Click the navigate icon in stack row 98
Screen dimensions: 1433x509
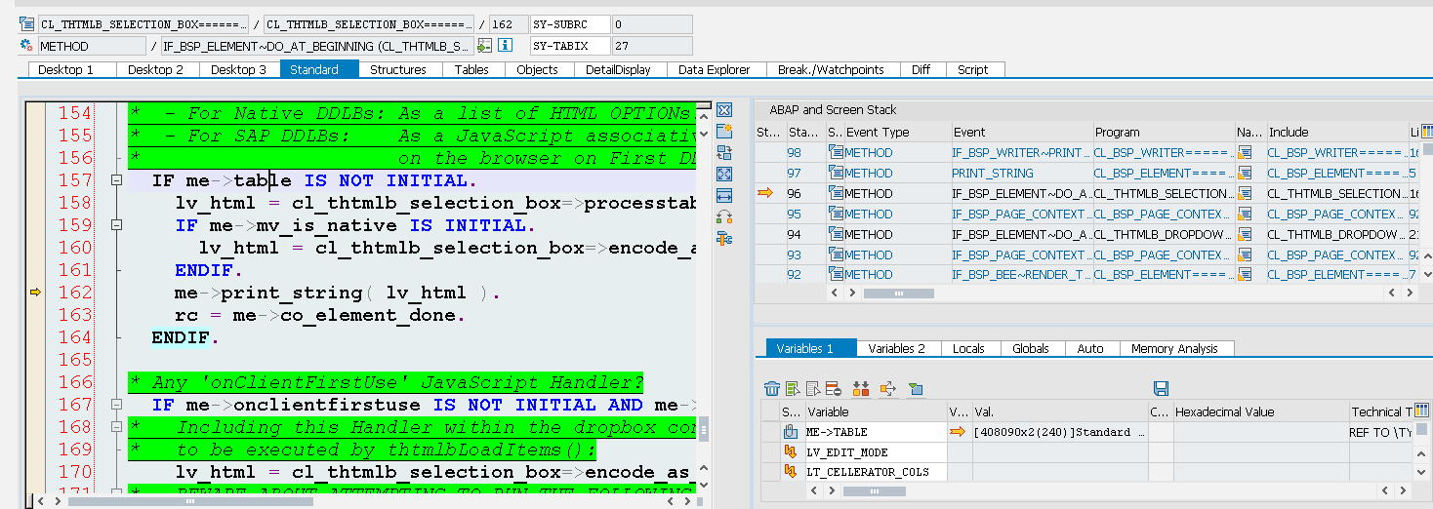click(1245, 152)
